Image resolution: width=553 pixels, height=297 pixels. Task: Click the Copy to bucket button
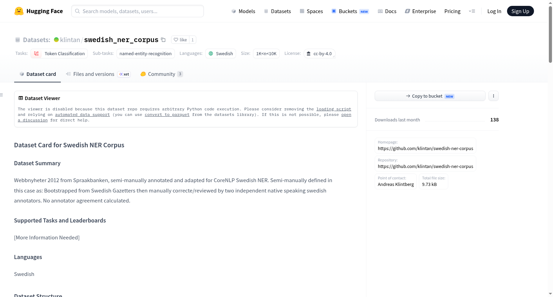tap(430, 96)
